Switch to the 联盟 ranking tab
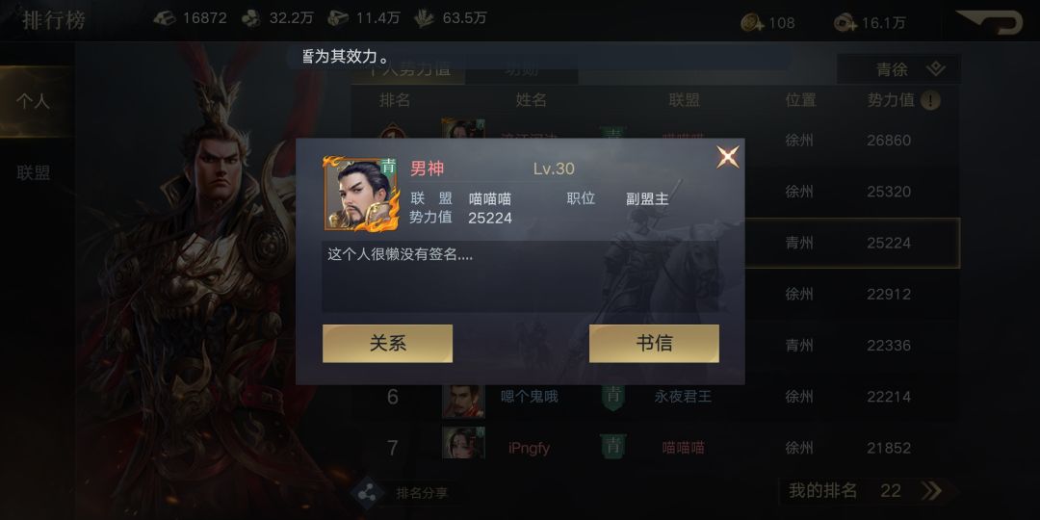 coord(34,173)
